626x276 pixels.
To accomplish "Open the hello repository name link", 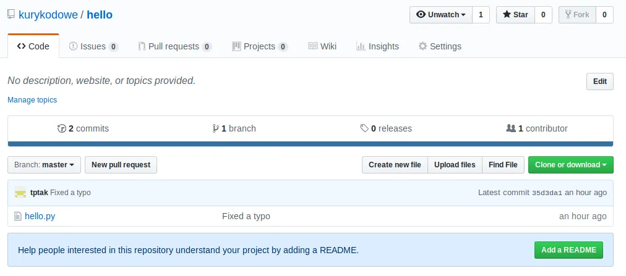I will (x=100, y=15).
